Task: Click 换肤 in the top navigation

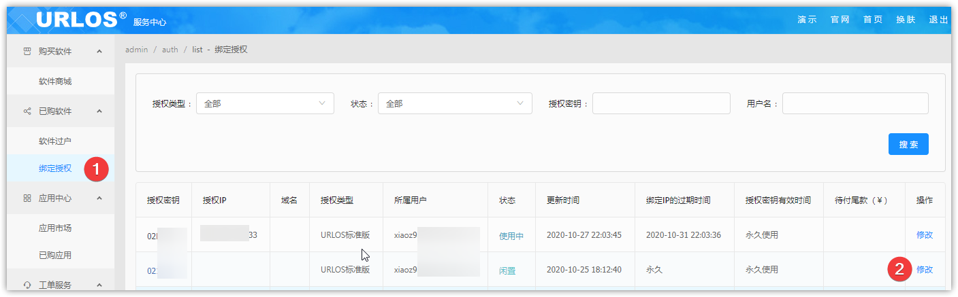Action: [905, 20]
